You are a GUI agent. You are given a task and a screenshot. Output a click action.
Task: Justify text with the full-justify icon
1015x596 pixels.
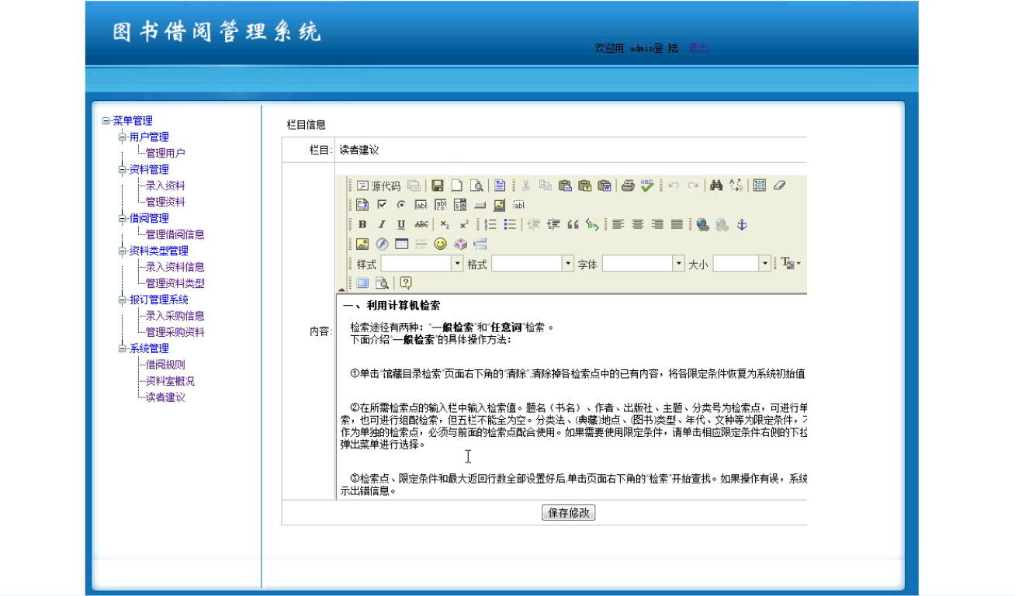point(677,224)
